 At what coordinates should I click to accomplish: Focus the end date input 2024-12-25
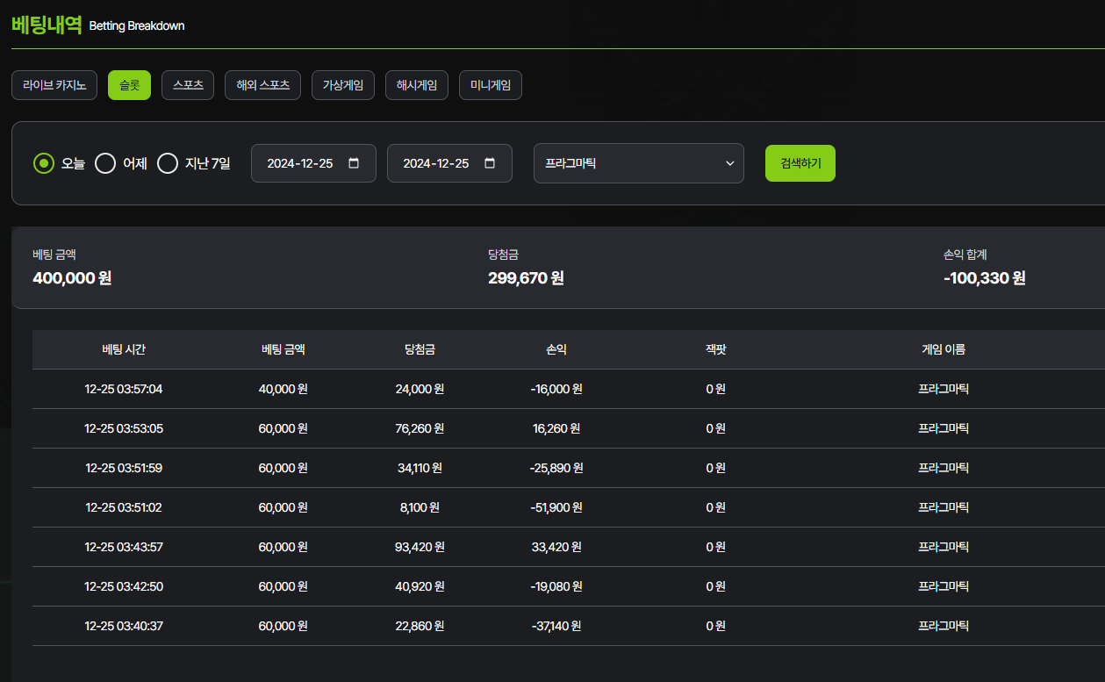449,163
